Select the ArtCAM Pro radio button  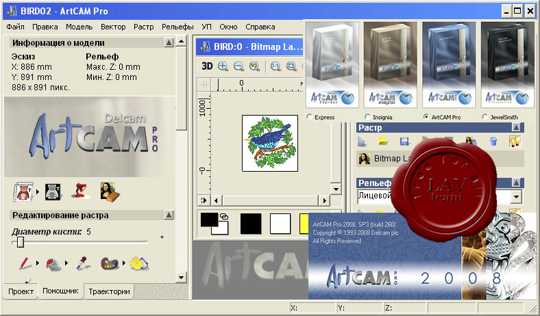pos(426,117)
